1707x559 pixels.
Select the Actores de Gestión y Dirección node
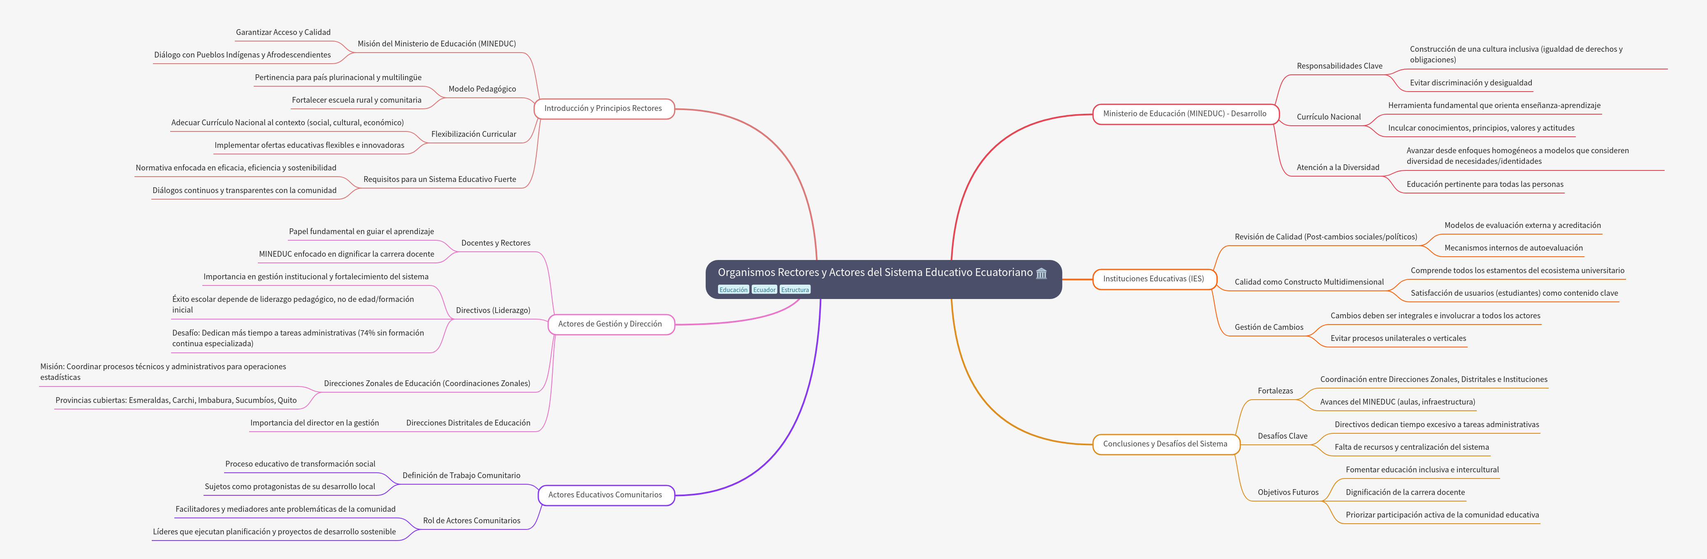click(x=609, y=324)
